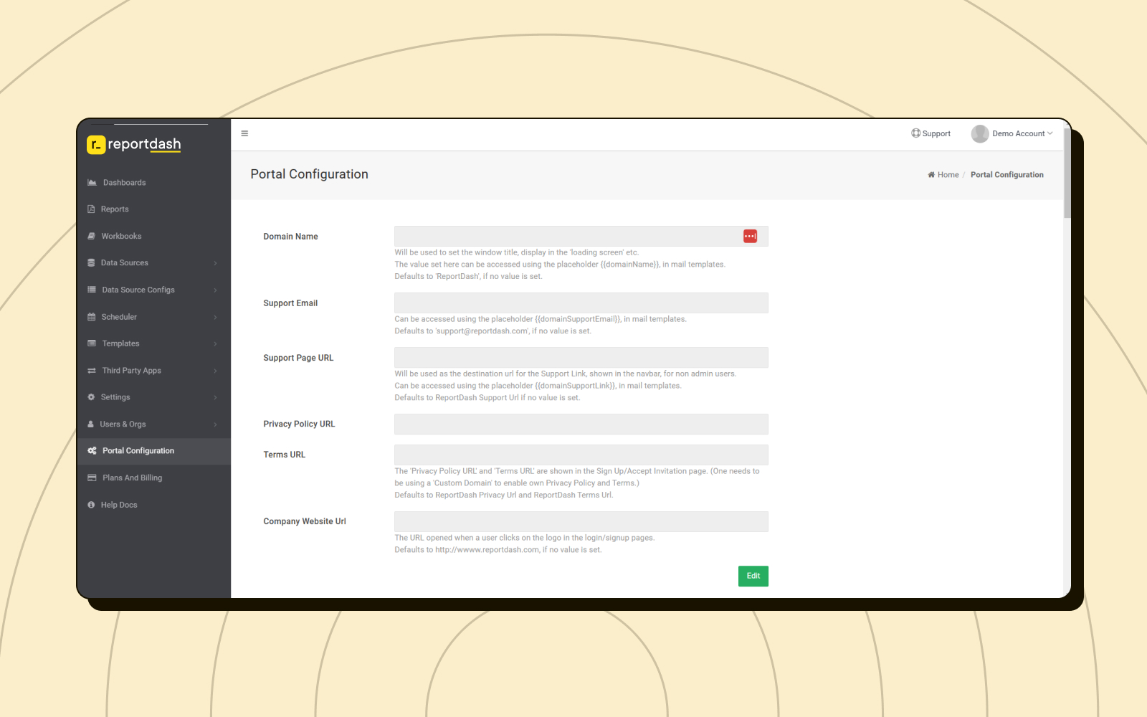Click the Third Party Apps exchange icon
This screenshot has width=1147, height=717.
(x=92, y=371)
